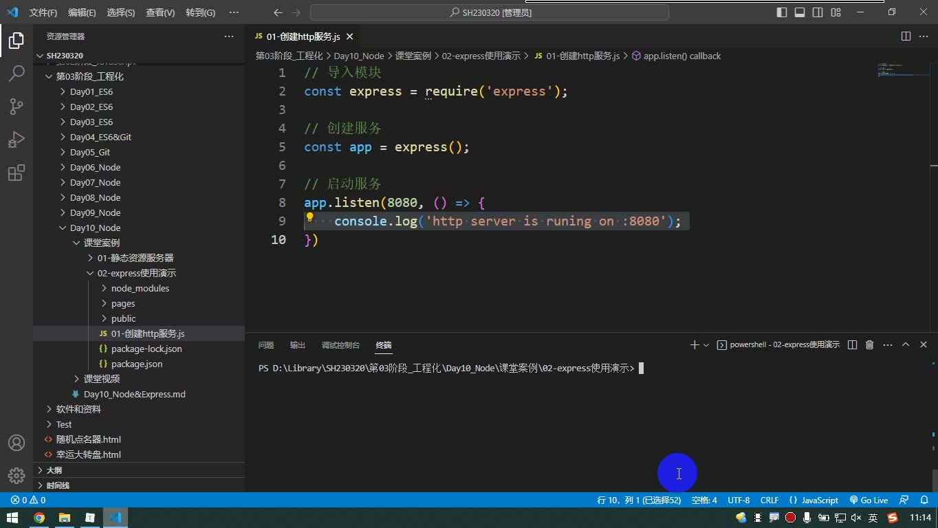Expand the node_modules folder
Viewport: 938px width, 528px height.
click(x=140, y=288)
